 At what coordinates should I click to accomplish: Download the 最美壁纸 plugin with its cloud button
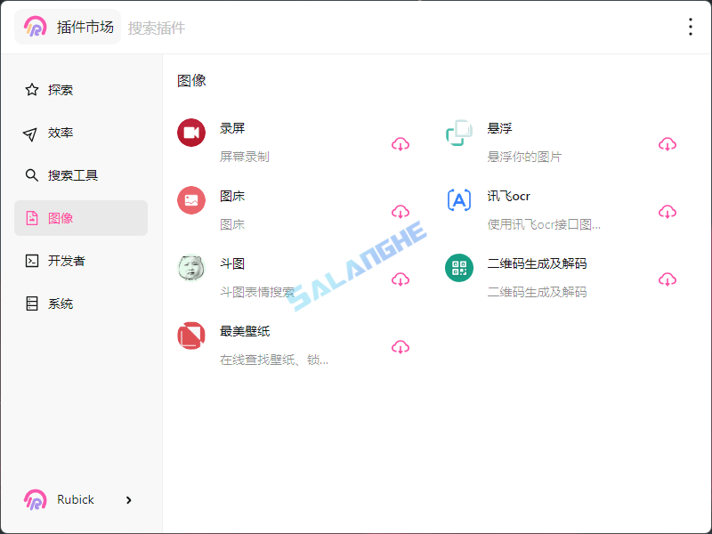click(400, 346)
